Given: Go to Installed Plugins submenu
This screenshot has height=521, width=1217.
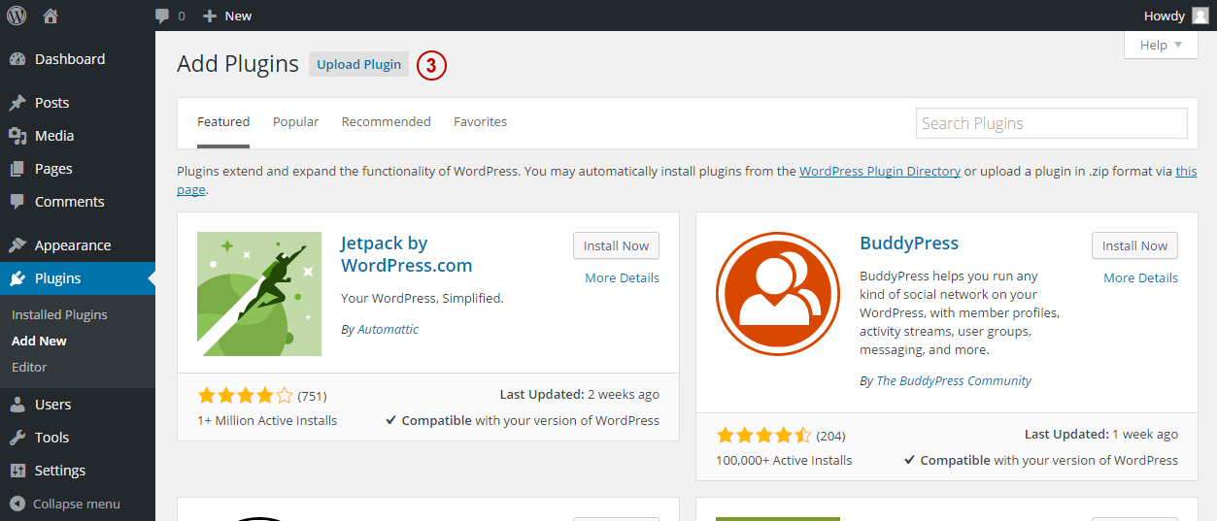Looking at the screenshot, I should click(59, 315).
